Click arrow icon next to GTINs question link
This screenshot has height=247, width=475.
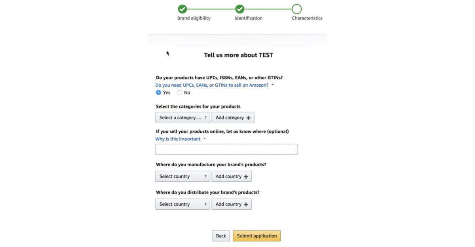pyautogui.click(x=273, y=85)
